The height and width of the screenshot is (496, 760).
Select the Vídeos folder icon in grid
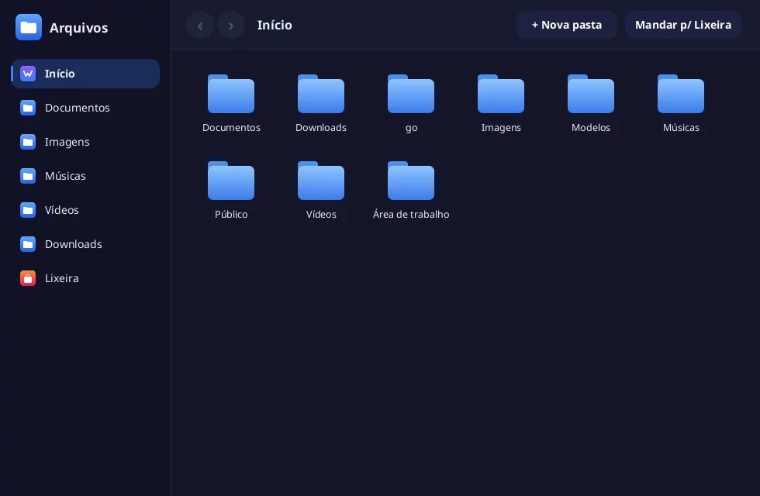pos(321,180)
